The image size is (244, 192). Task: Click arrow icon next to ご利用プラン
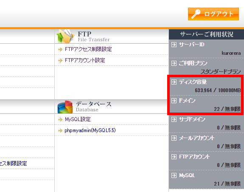pos(174,63)
